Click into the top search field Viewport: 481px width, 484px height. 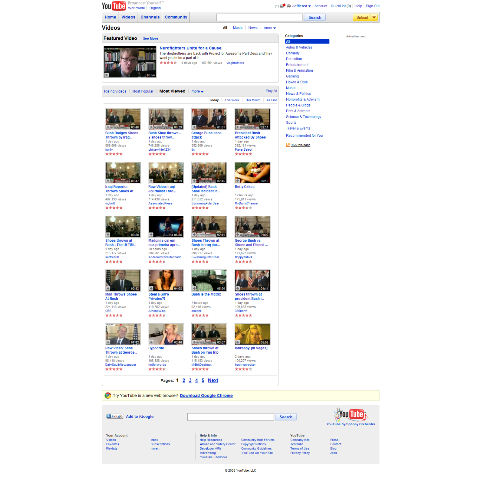coord(259,18)
